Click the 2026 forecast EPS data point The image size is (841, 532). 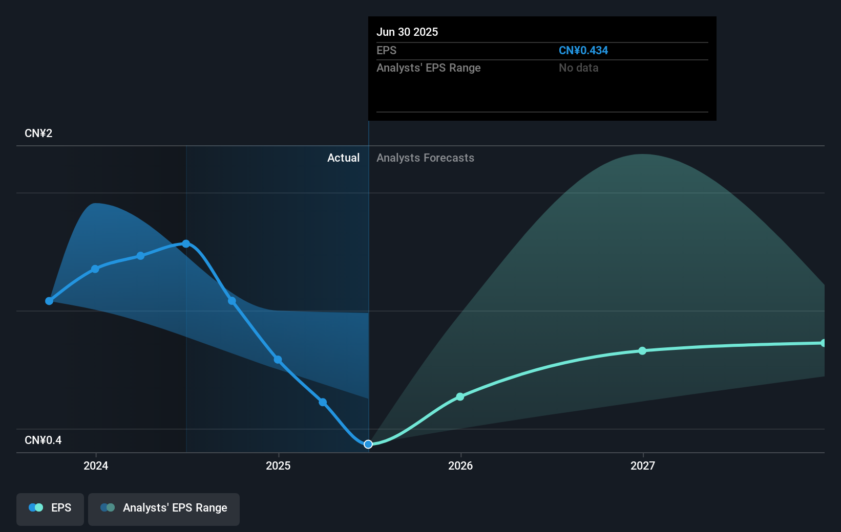coord(460,396)
